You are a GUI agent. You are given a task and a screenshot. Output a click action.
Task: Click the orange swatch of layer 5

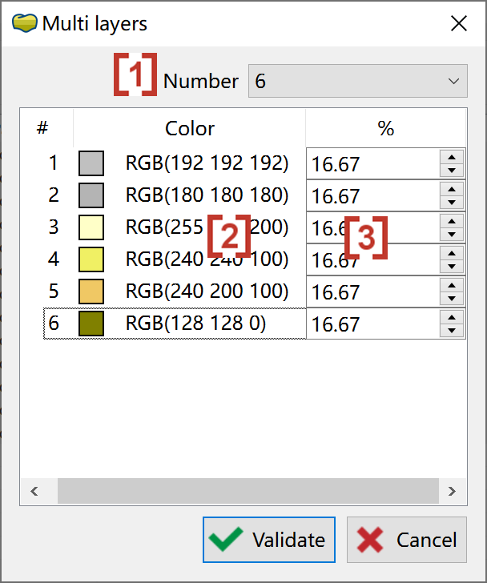(x=91, y=291)
